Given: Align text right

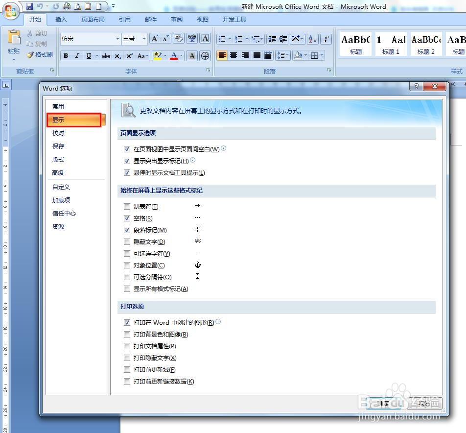Looking at the screenshot, I should click(245, 55).
